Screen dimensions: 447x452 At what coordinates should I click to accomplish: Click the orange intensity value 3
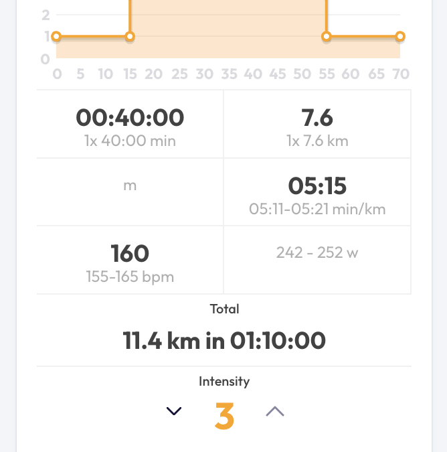click(224, 415)
